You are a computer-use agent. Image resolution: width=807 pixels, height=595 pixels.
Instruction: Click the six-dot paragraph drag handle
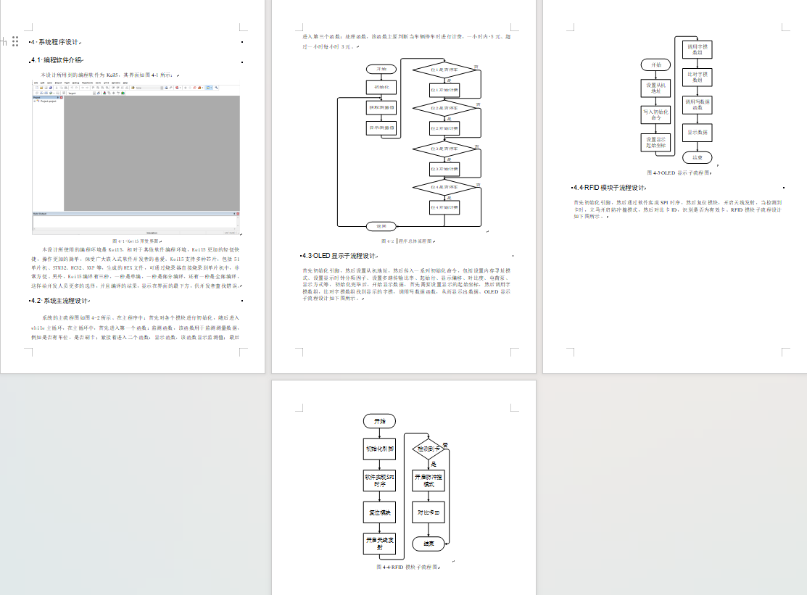15,41
